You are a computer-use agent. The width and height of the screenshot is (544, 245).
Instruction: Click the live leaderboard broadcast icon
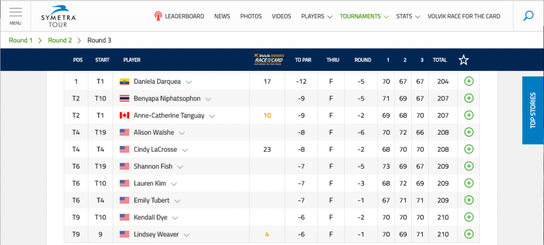(x=158, y=16)
